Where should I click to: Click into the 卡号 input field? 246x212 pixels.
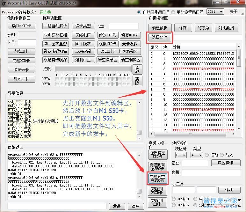pyautogui.click(x=27, y=42)
